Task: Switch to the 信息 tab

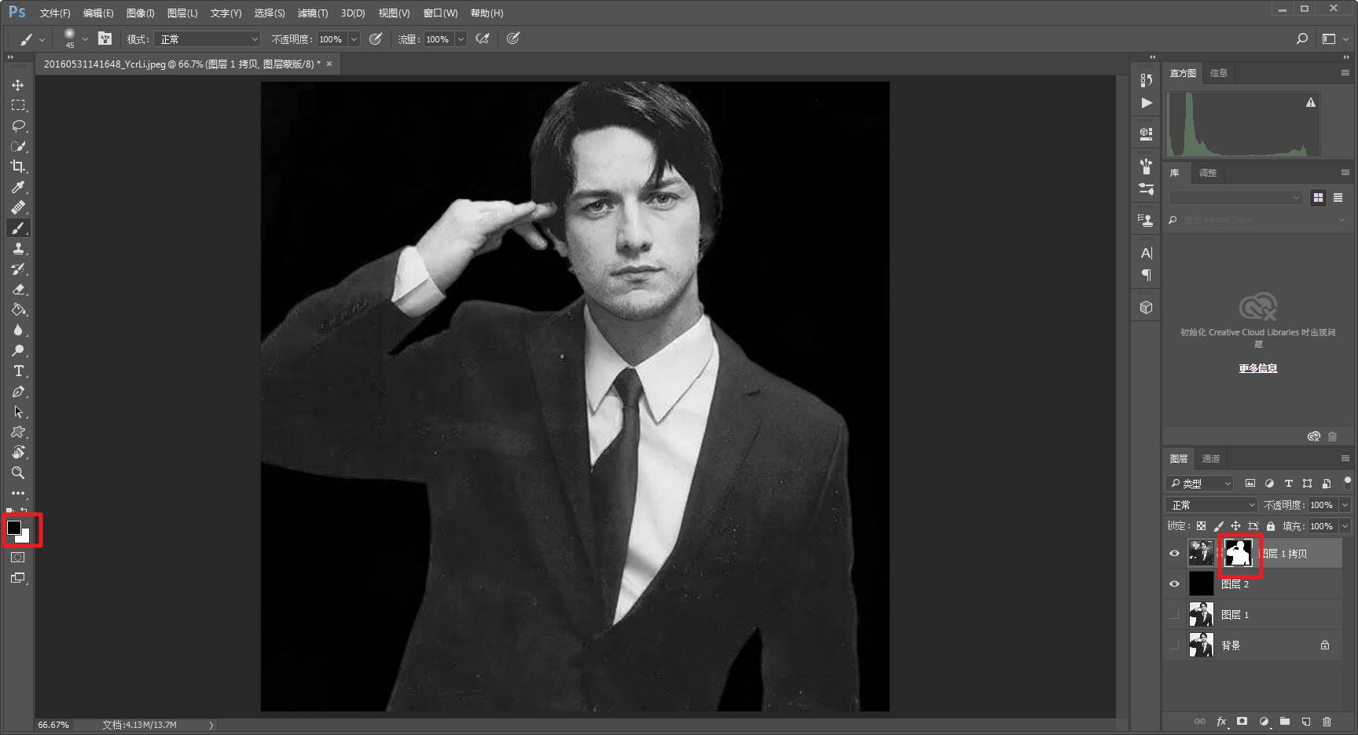Action: click(x=1219, y=73)
